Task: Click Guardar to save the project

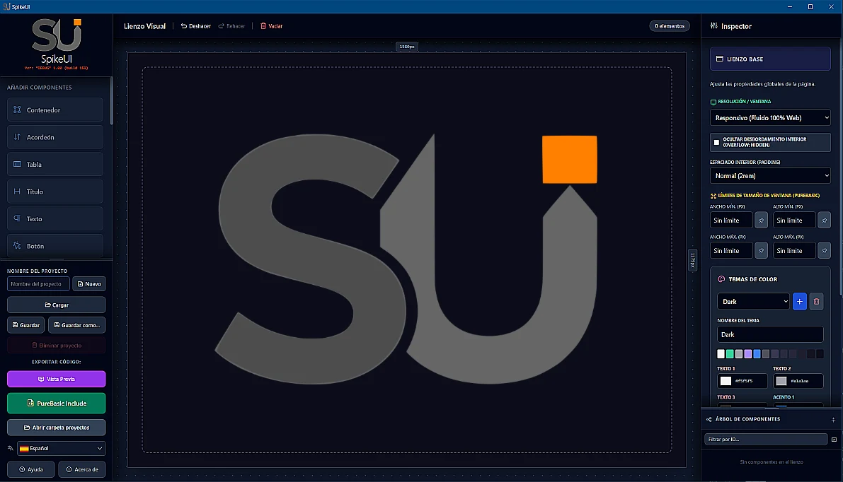Action: click(25, 324)
